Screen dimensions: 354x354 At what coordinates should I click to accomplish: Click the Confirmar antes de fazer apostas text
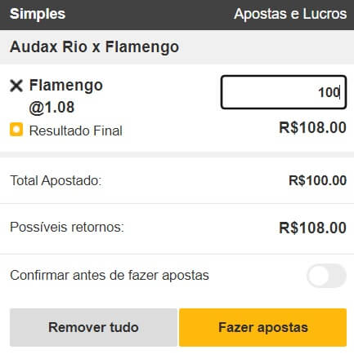(x=110, y=276)
